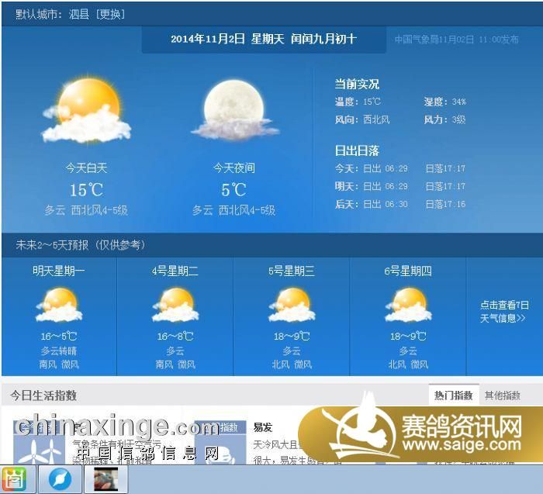Open the green picture app in taskbar

(17, 479)
